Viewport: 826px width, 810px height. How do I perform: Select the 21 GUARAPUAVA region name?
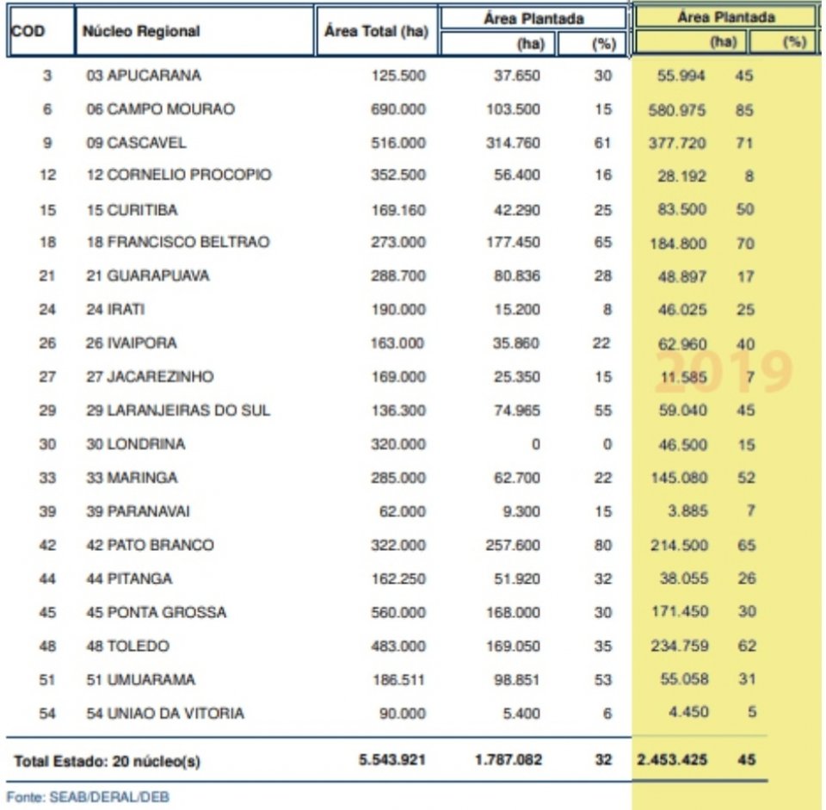click(147, 275)
